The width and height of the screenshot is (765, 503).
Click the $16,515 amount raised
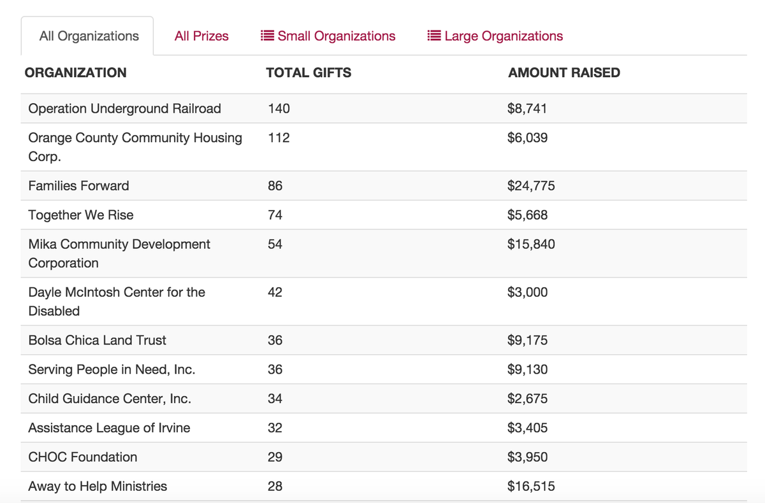531,486
